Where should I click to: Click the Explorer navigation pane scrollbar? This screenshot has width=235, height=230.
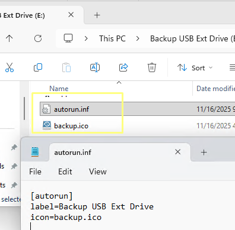(24, 108)
